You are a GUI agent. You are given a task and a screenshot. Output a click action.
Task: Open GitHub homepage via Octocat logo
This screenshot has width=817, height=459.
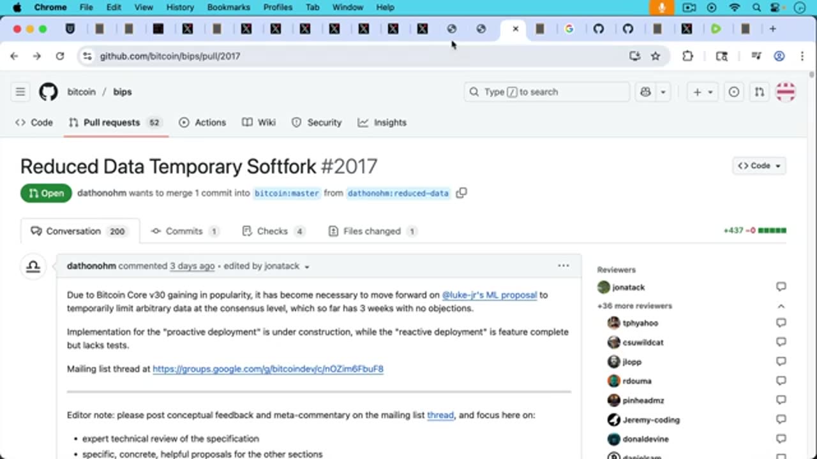[x=49, y=92]
